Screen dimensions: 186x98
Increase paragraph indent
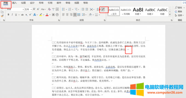point(87,9)
